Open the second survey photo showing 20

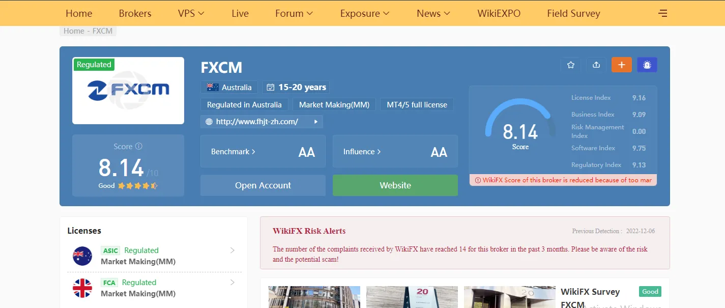pos(412,297)
